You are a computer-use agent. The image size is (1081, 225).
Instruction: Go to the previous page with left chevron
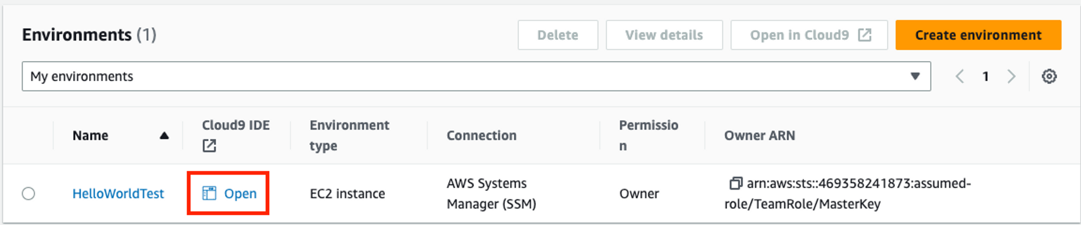960,76
